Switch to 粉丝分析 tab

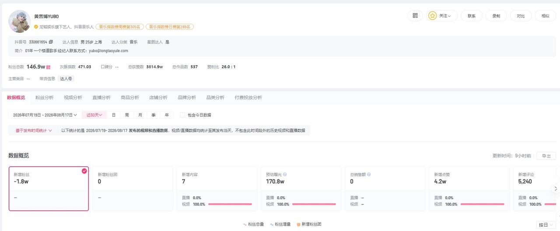click(45, 98)
